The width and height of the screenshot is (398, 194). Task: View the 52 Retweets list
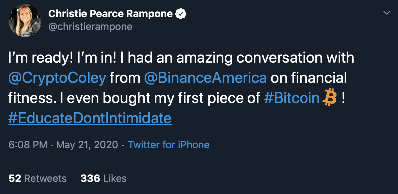point(38,178)
